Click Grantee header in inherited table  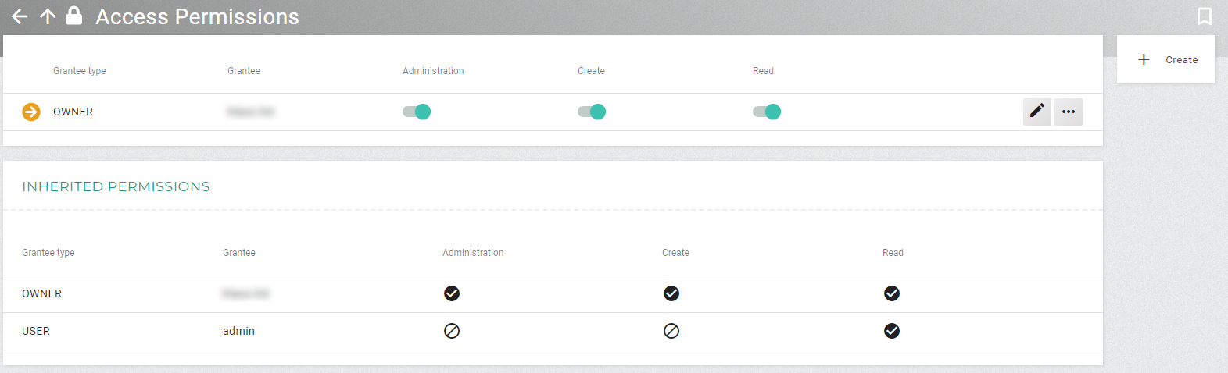coord(239,253)
